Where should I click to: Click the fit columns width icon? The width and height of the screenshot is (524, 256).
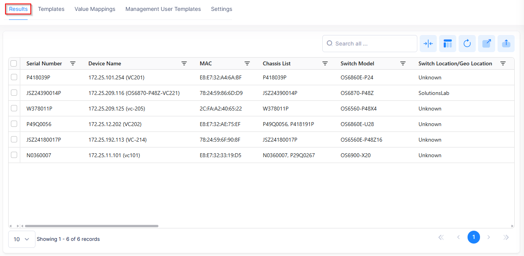click(x=428, y=44)
